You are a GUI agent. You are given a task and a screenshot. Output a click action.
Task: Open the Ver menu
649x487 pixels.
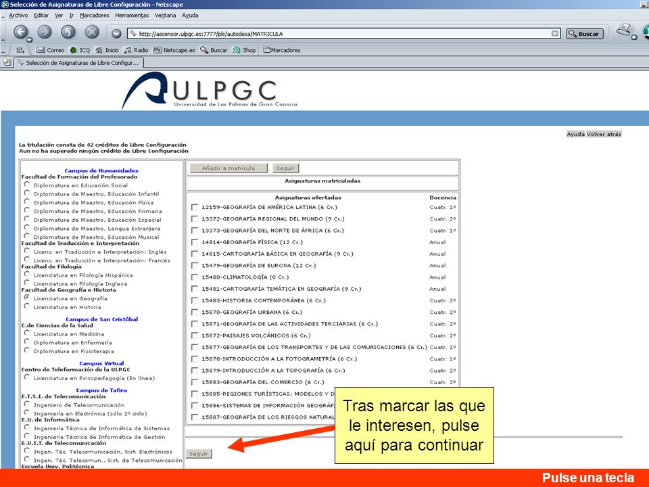pyautogui.click(x=59, y=16)
